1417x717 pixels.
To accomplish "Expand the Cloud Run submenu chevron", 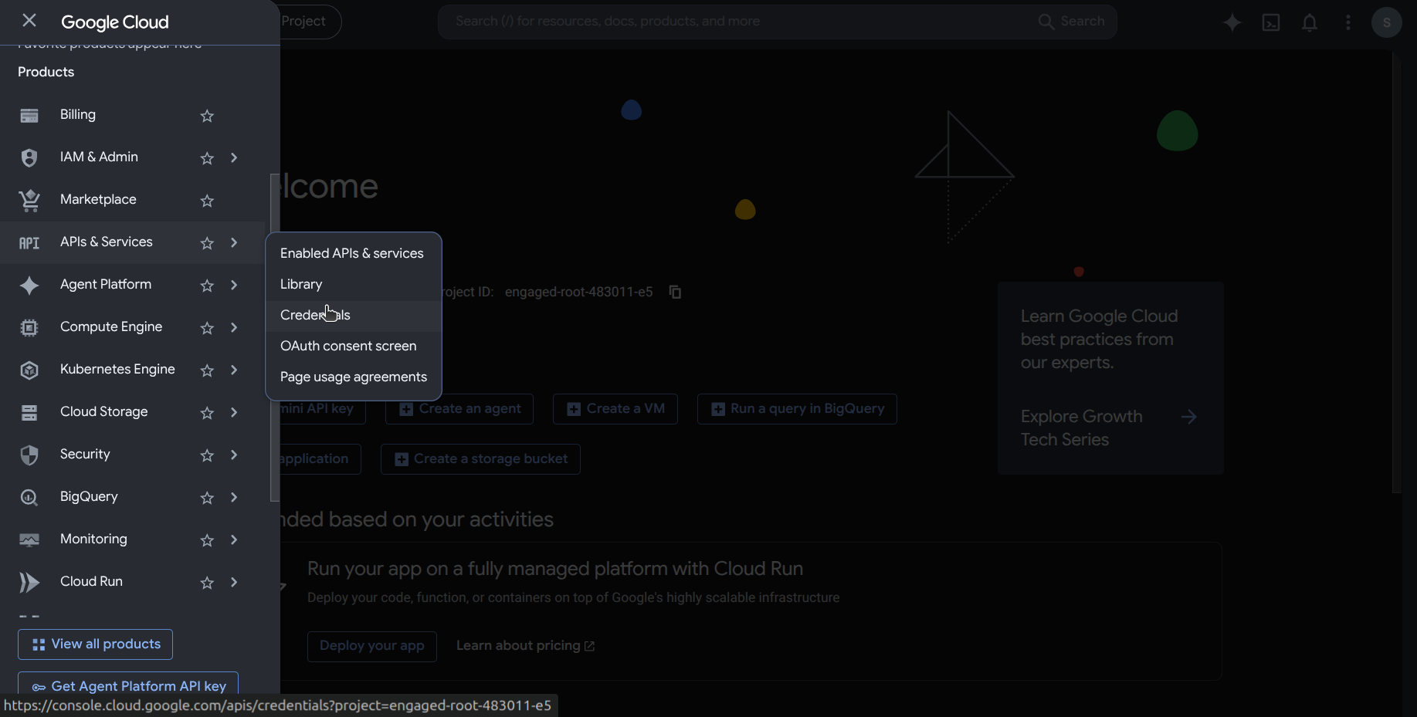I will [234, 582].
